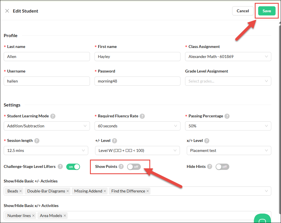The height and width of the screenshot is (223, 281).
Task: Save the student profile changes
Action: pos(266,11)
